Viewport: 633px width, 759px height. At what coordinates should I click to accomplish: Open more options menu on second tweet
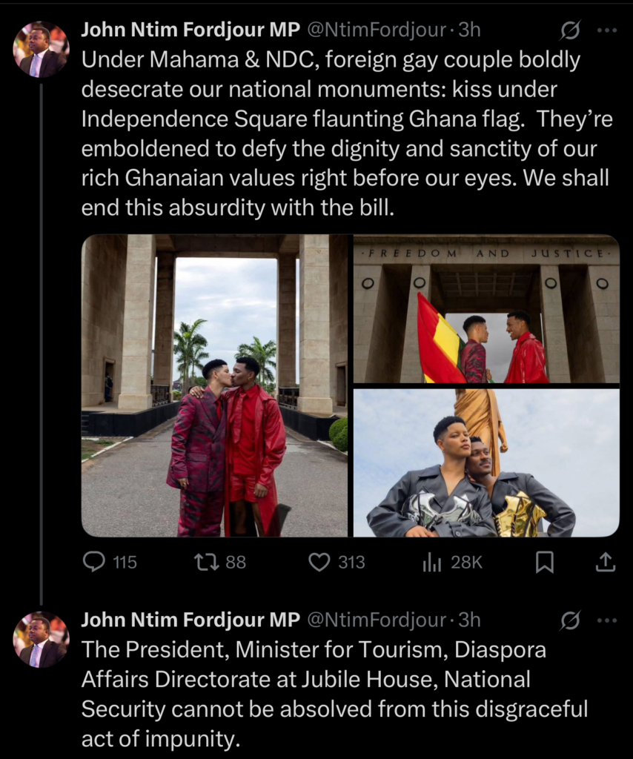tap(607, 620)
